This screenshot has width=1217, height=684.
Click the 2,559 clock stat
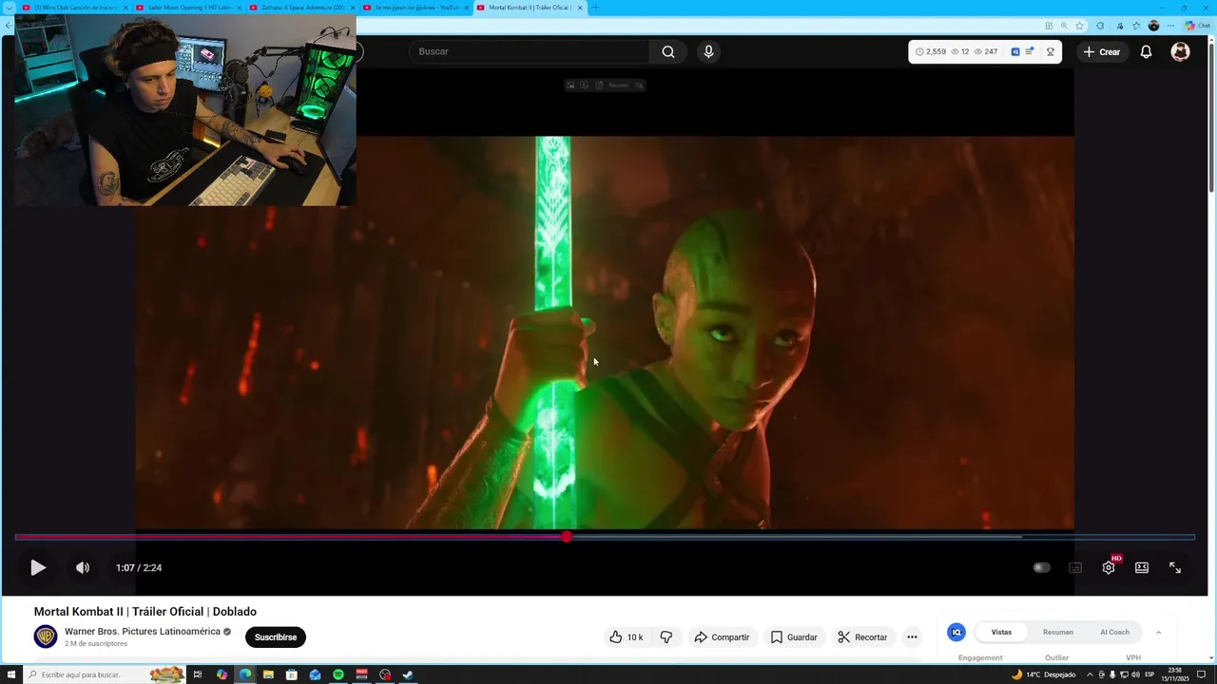click(931, 52)
